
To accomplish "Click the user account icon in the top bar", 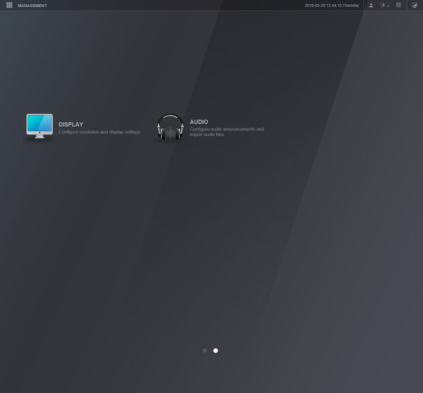I will point(371,5).
